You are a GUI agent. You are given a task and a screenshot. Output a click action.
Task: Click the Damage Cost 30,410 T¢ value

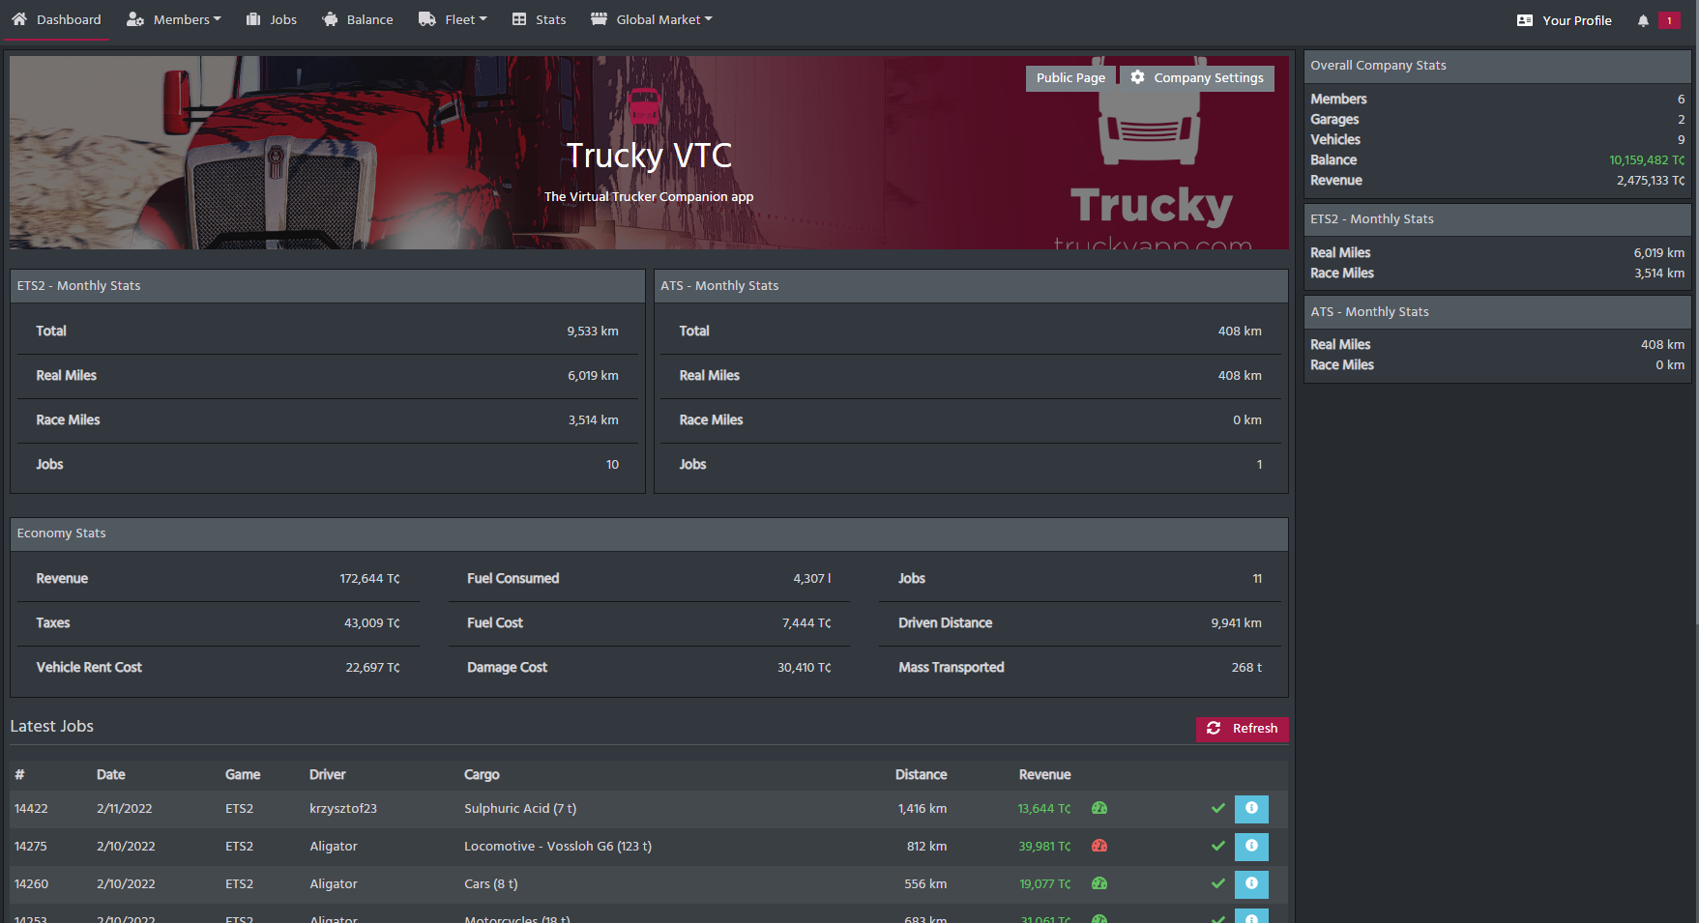point(805,668)
